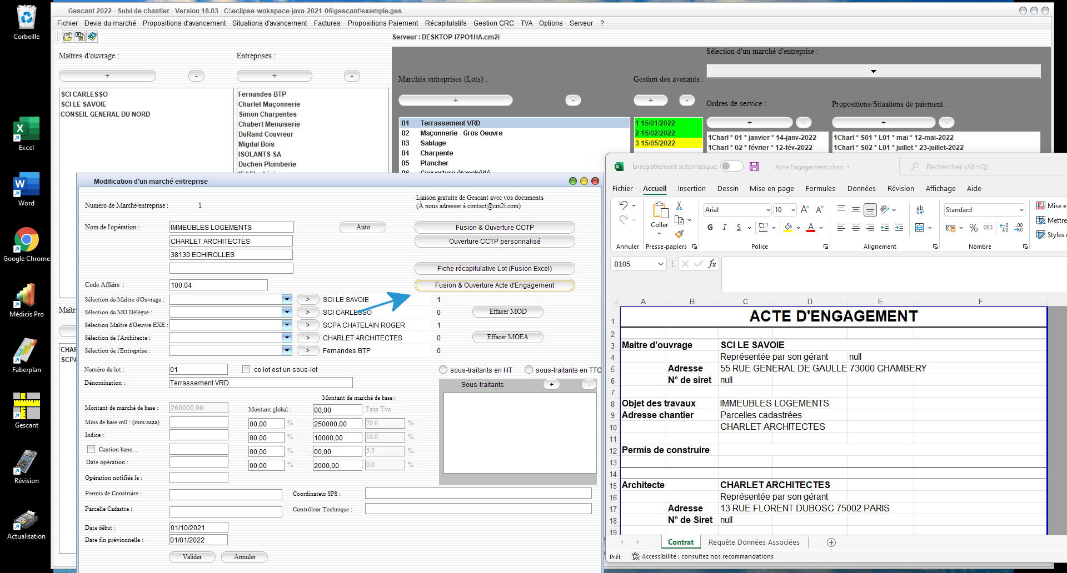1067x573 pixels.
Task: Click the yellow fill color button in Excel
Action: (788, 228)
